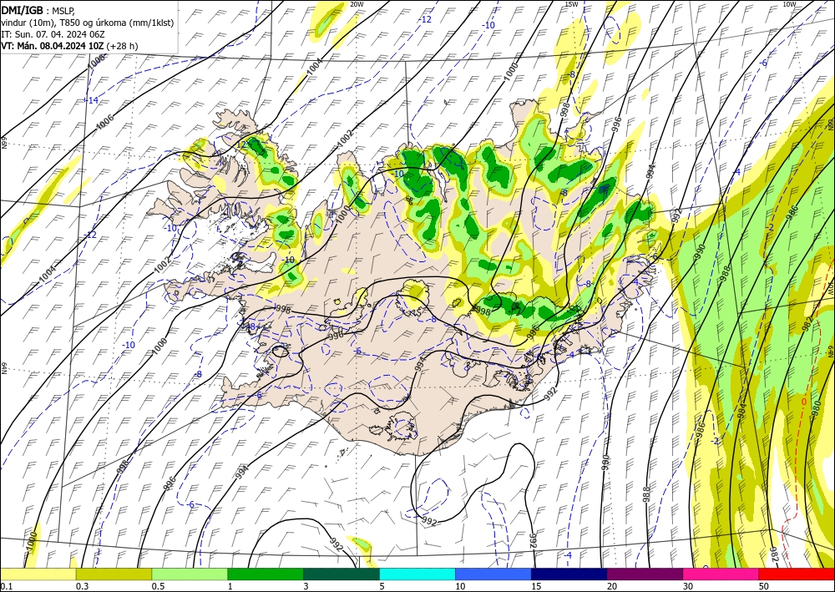This screenshot has width=835, height=592.
Task: Click the red 50+ mm legend swatch
Action: 797,574
